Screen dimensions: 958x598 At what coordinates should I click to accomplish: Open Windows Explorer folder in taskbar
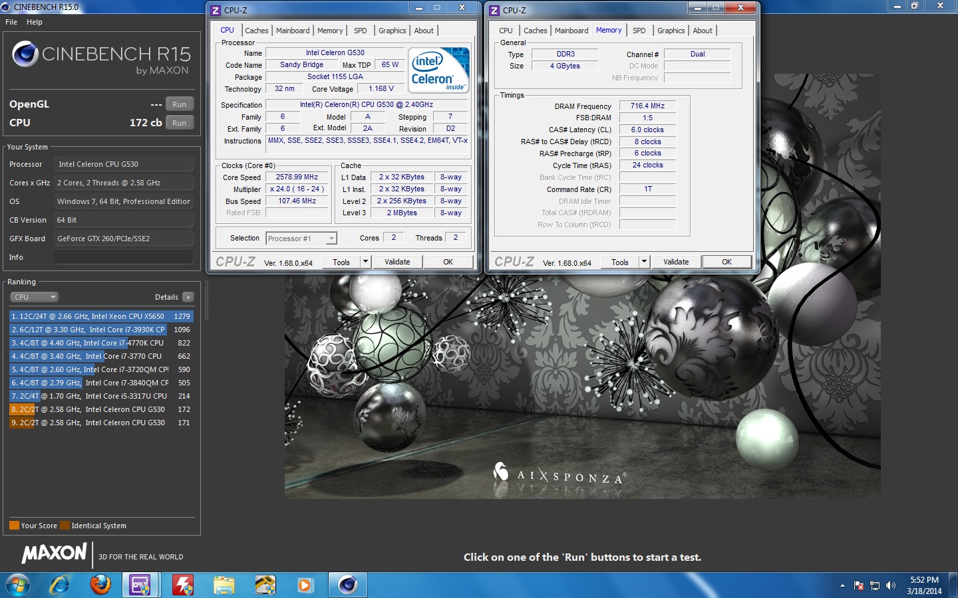pyautogui.click(x=224, y=585)
